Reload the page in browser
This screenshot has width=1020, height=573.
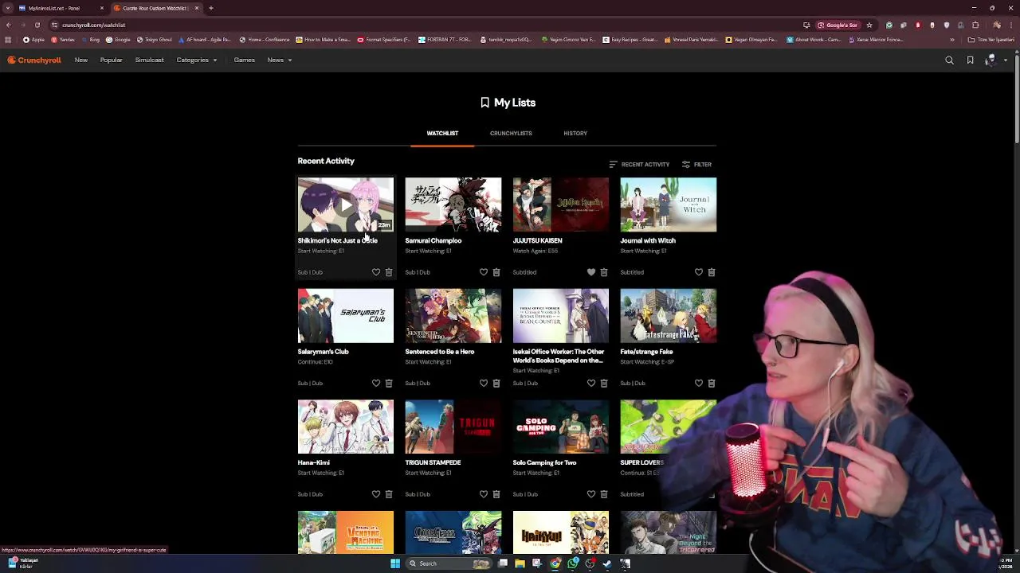tap(37, 25)
